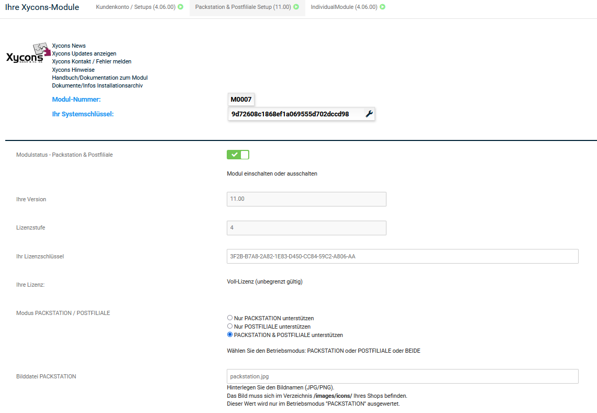Click the Modul-Nummer label
Screen dimensions: 597x413
76,100
